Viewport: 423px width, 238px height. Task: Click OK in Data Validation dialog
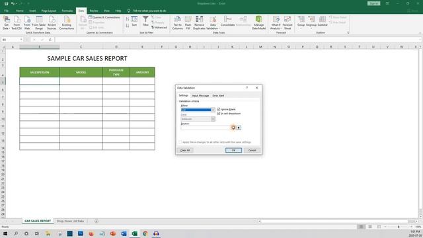point(233,150)
